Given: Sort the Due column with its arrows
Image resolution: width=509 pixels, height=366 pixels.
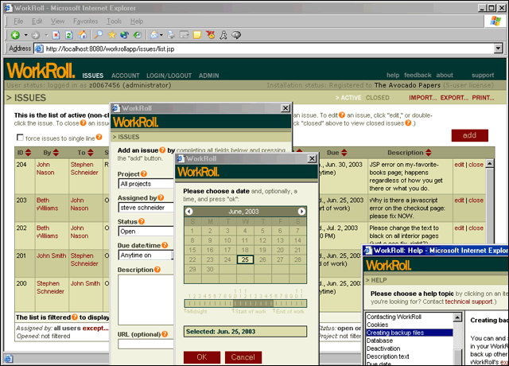Looking at the screenshot, I should (344, 153).
